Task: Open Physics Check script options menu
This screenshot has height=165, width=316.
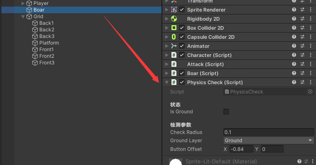Action: [311, 82]
